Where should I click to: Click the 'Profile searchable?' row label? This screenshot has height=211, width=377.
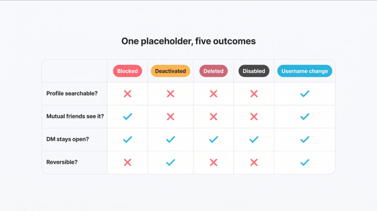(72, 93)
